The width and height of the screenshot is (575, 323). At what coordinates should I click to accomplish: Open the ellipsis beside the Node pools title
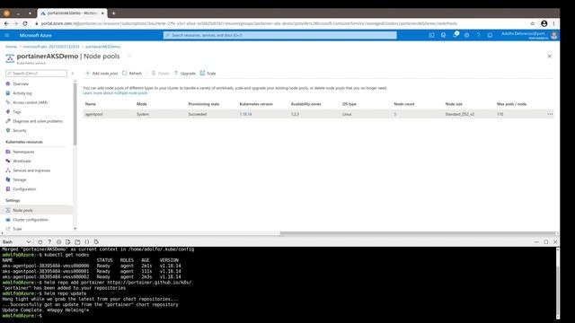click(129, 56)
